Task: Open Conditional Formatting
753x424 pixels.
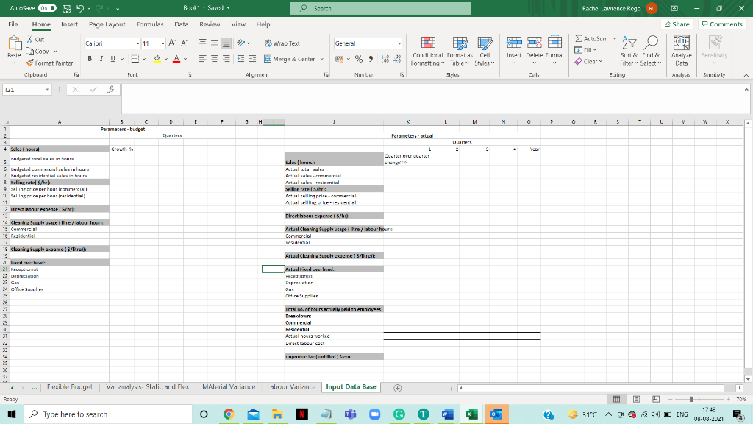Action: point(427,50)
